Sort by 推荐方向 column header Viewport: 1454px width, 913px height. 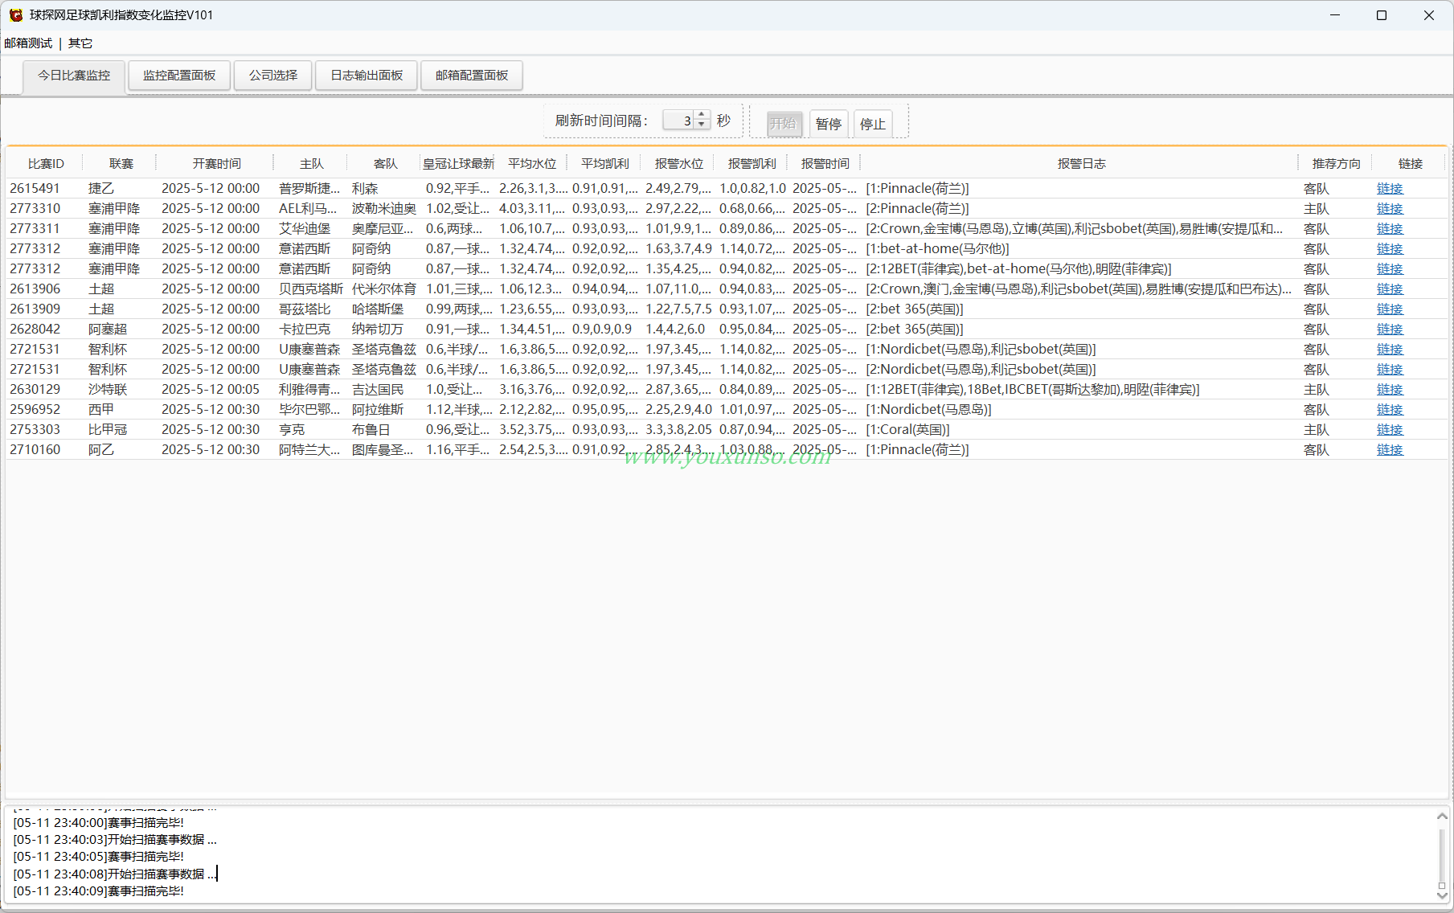click(1336, 164)
